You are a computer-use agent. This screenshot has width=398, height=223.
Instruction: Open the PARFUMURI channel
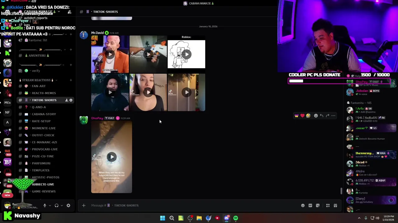pyautogui.click(x=46, y=163)
